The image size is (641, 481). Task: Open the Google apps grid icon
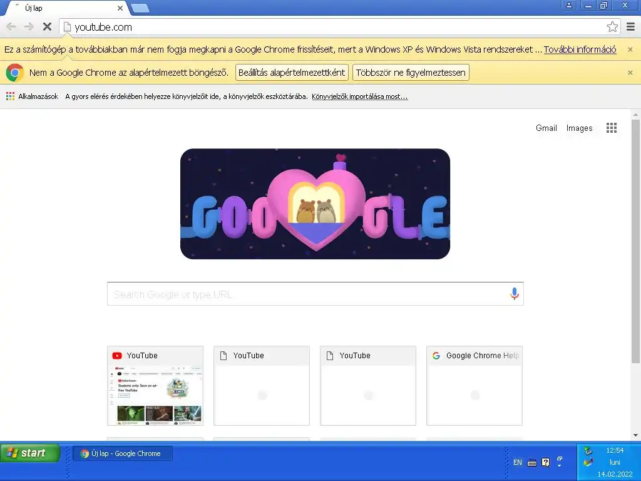click(612, 128)
